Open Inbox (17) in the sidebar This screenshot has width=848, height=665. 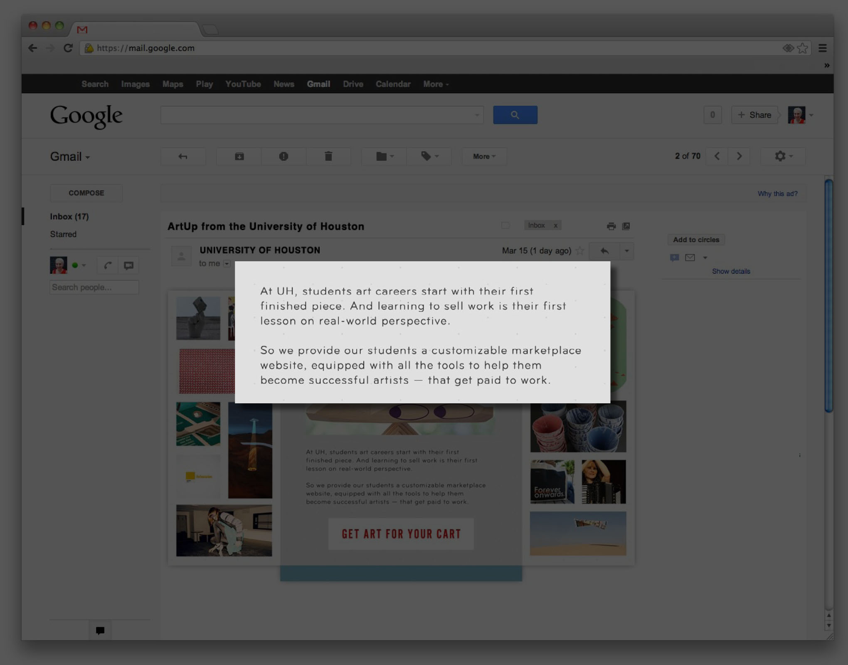[x=69, y=216]
